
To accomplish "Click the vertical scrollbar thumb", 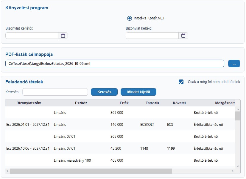I will 238,116.
